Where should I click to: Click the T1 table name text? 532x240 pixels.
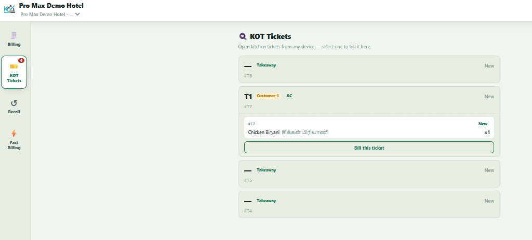tap(248, 97)
